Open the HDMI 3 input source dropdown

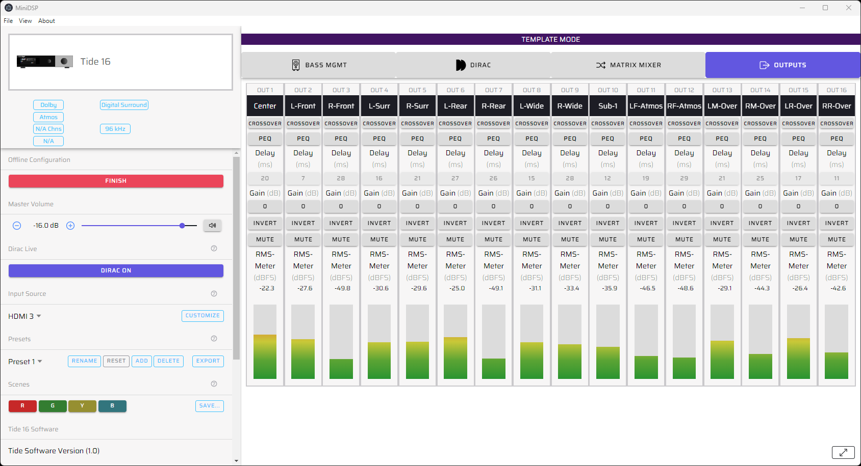tap(24, 316)
